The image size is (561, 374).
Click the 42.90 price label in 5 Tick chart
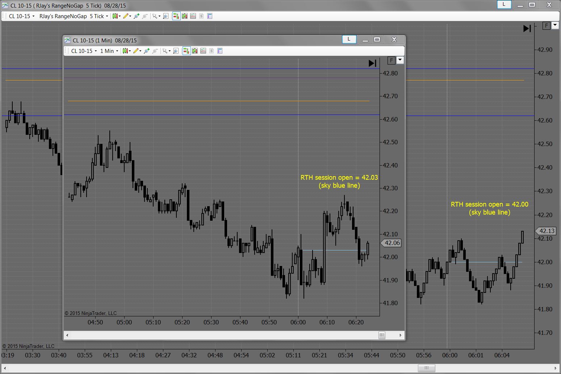click(x=545, y=50)
